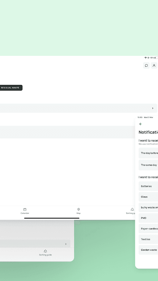This screenshot has height=281, width=158.
Task: Click recycling icon in lower window
Action: click(45, 251)
